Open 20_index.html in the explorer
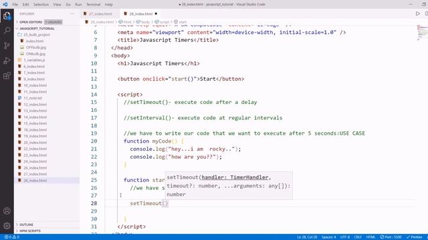This screenshot has height=240, width=428. 35,142
